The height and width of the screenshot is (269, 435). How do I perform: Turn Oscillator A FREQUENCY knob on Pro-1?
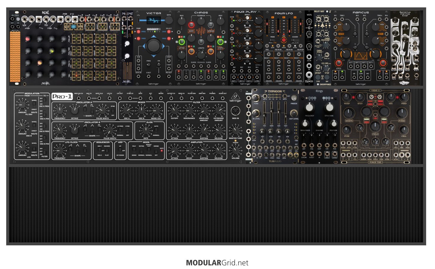click(60, 111)
